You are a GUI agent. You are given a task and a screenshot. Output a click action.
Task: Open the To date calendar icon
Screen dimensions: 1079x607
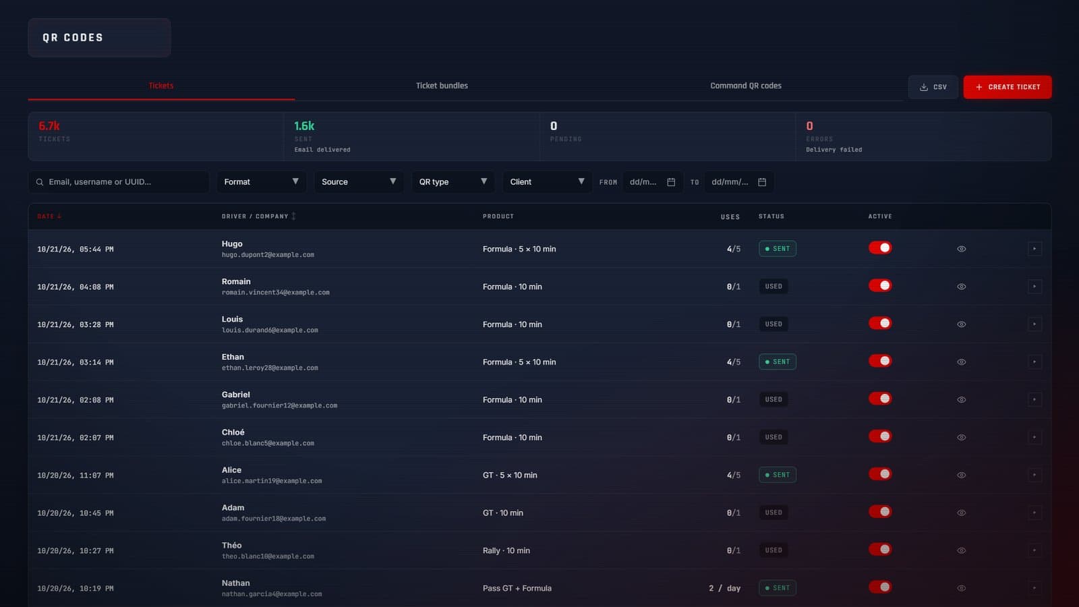click(762, 182)
